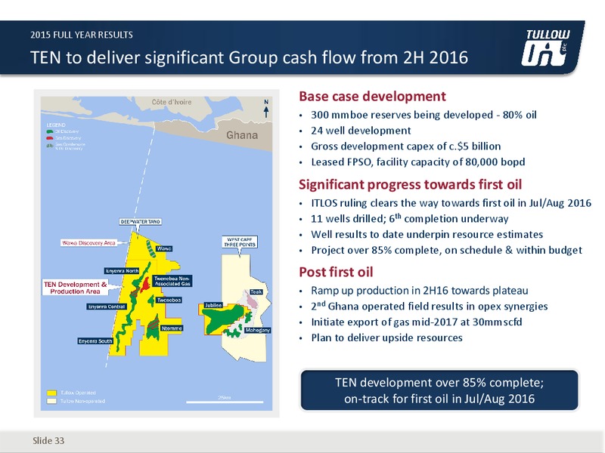Click the large green Jubilee field shape
The width and height of the screenshot is (605, 453).
pos(223,318)
